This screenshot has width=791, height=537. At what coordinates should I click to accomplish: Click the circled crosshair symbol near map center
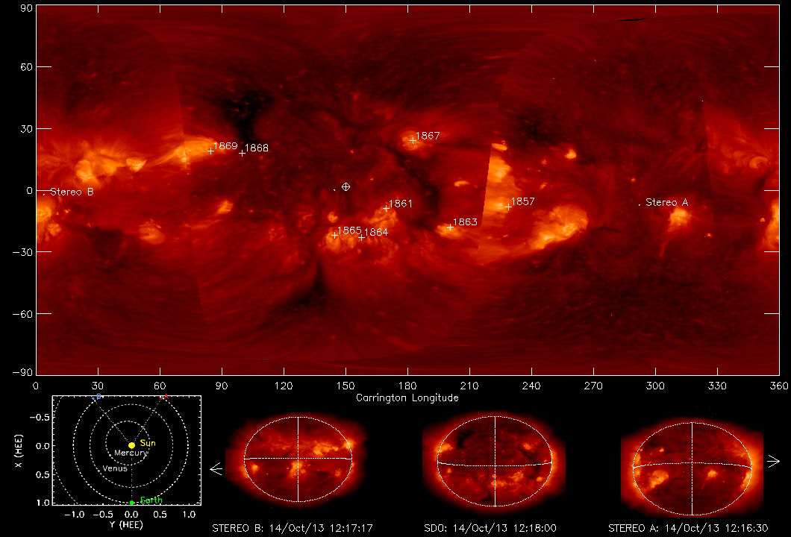(x=346, y=186)
